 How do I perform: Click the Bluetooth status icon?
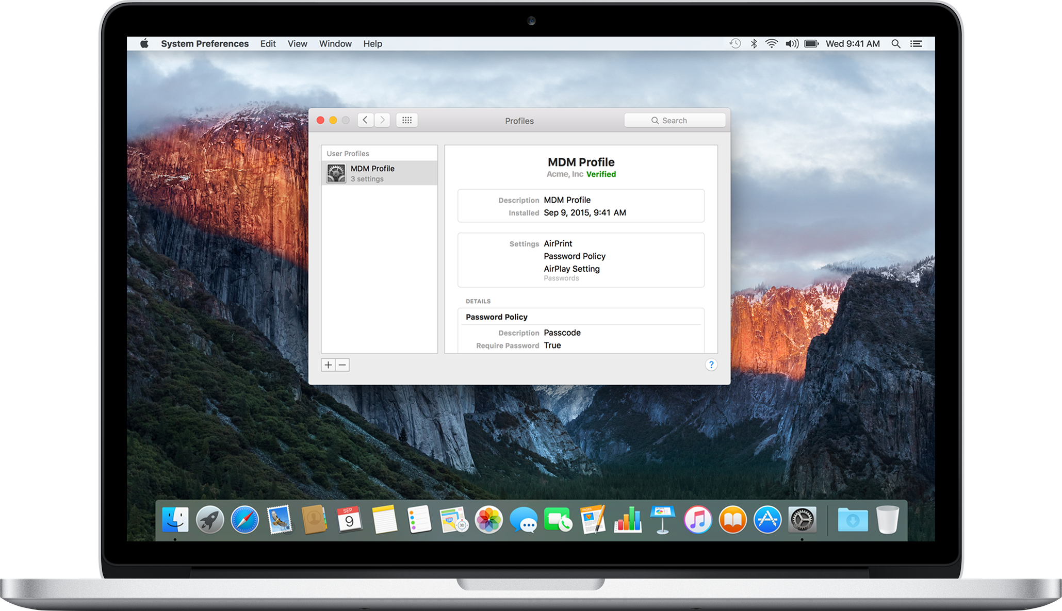tap(754, 44)
